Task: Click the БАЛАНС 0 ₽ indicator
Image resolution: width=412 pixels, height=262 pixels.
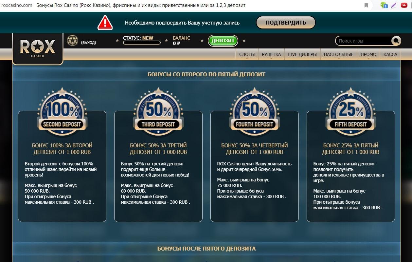Action: click(x=181, y=41)
